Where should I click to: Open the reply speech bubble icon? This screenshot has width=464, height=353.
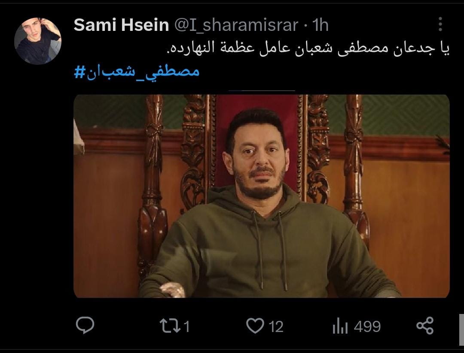coord(85,325)
